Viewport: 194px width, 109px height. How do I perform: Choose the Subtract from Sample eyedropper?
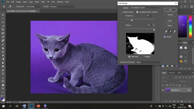coord(175,31)
